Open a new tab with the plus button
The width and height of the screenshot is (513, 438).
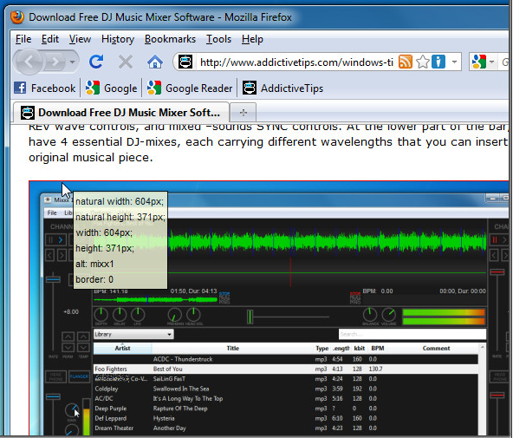pos(244,113)
